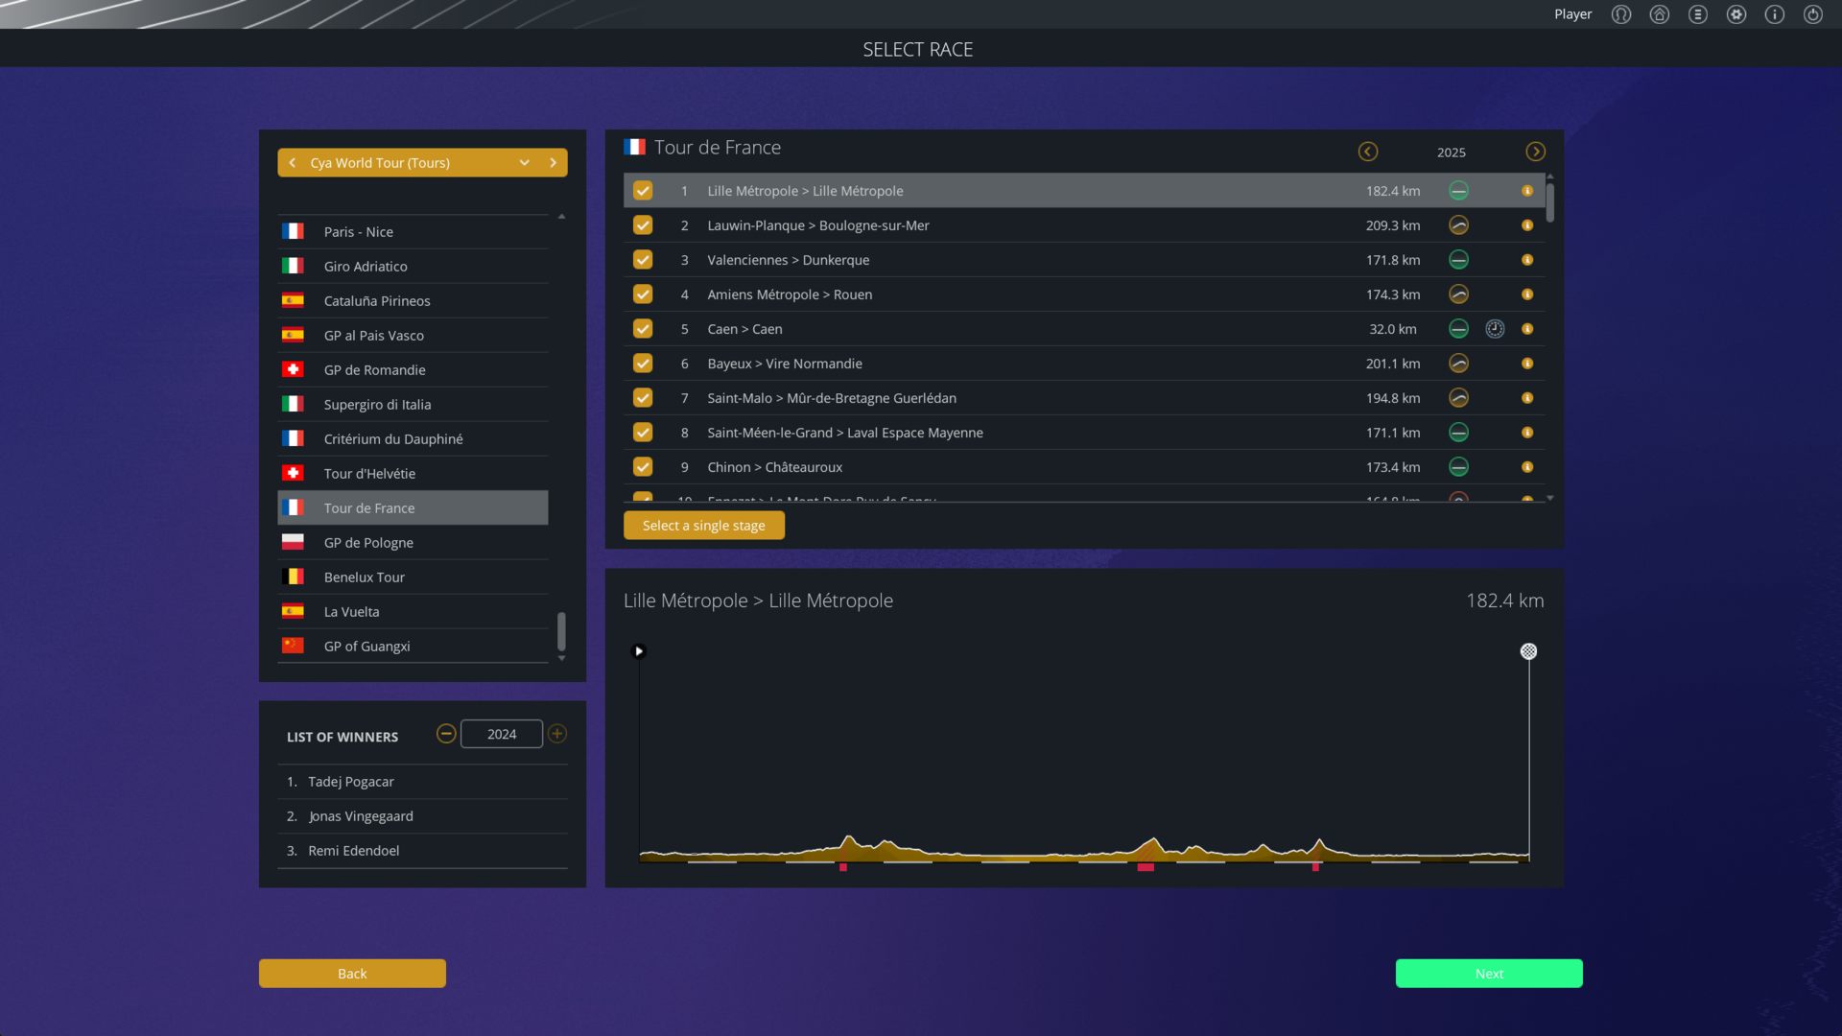Click the headset support icon in top bar
The width and height of the screenshot is (1842, 1036).
1621,14
